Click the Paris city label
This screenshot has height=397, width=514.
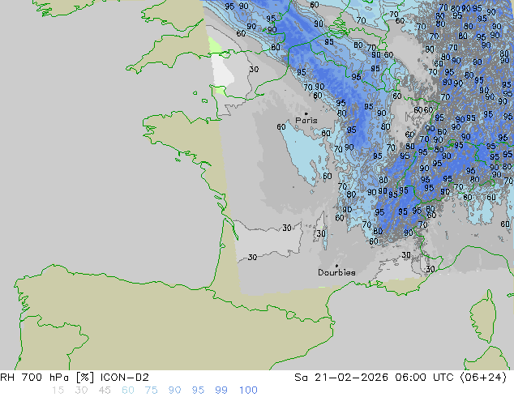pyautogui.click(x=306, y=121)
